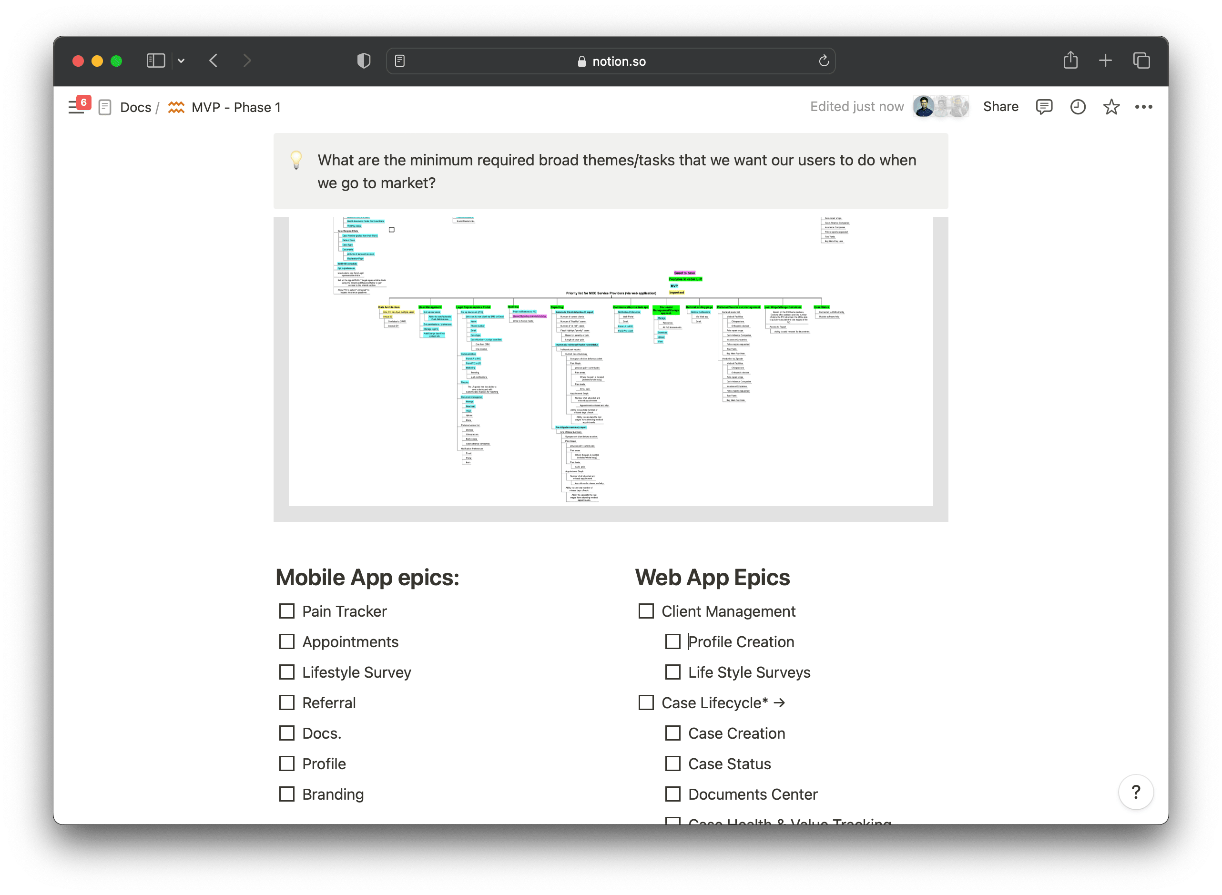The image size is (1222, 895).
Task: Open Safari sidebar dropdown chevron
Action: pos(181,61)
